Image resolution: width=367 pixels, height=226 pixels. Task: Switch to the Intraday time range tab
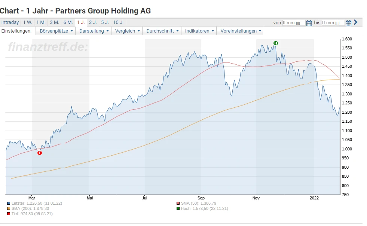click(10, 22)
